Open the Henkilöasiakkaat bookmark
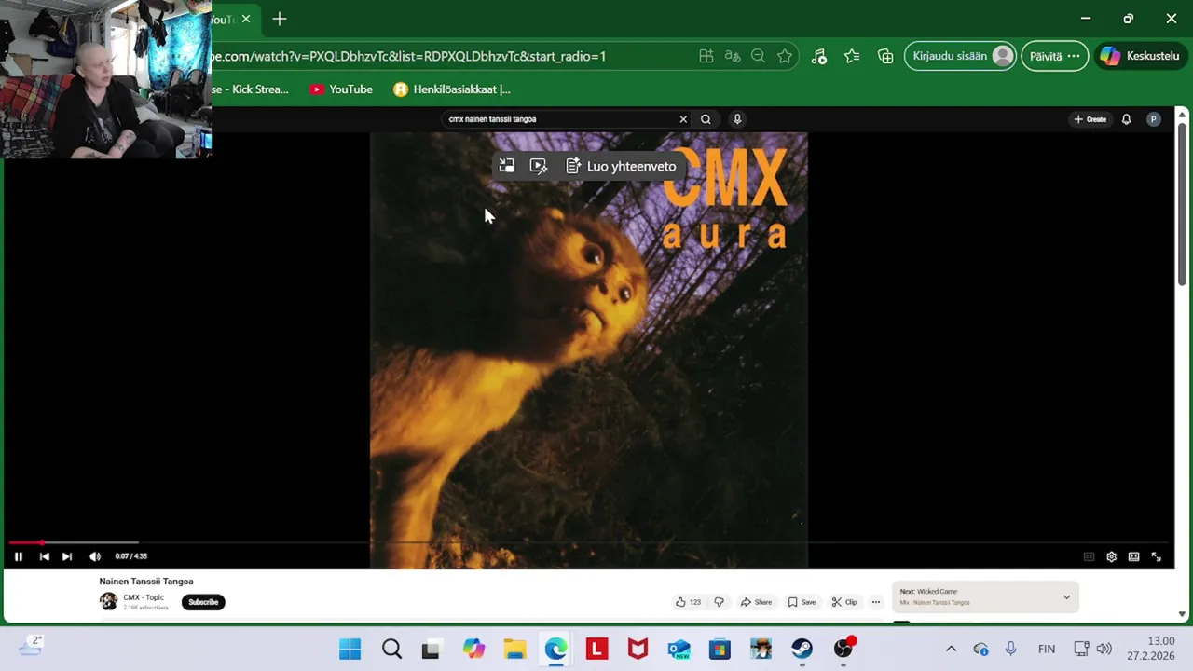This screenshot has width=1193, height=671. pos(452,89)
